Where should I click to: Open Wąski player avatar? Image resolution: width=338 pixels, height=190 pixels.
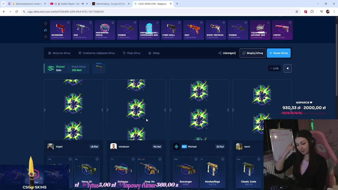(x=51, y=147)
